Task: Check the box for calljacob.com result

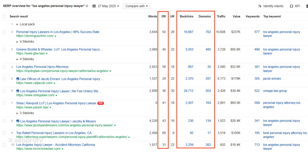Action: coord(4,79)
